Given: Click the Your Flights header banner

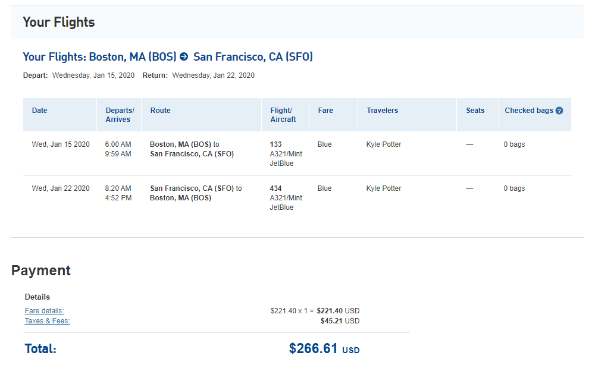Looking at the screenshot, I should click(59, 23).
